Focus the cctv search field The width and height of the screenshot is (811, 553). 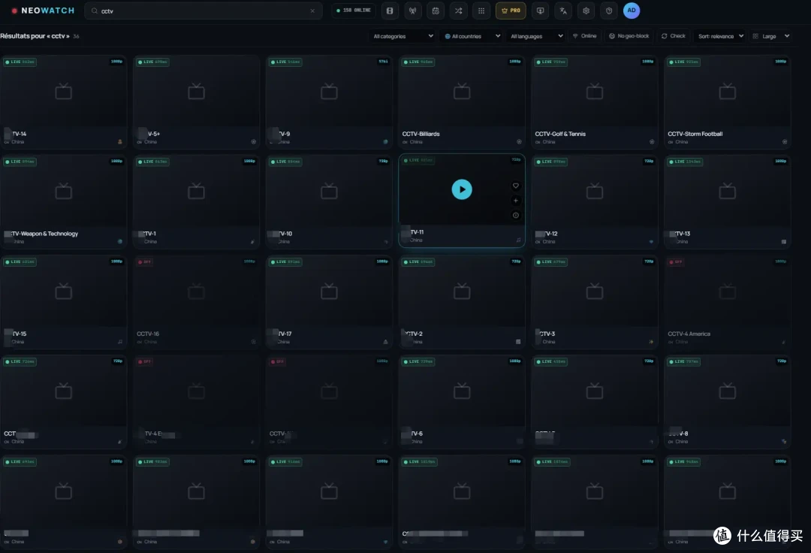coord(204,11)
